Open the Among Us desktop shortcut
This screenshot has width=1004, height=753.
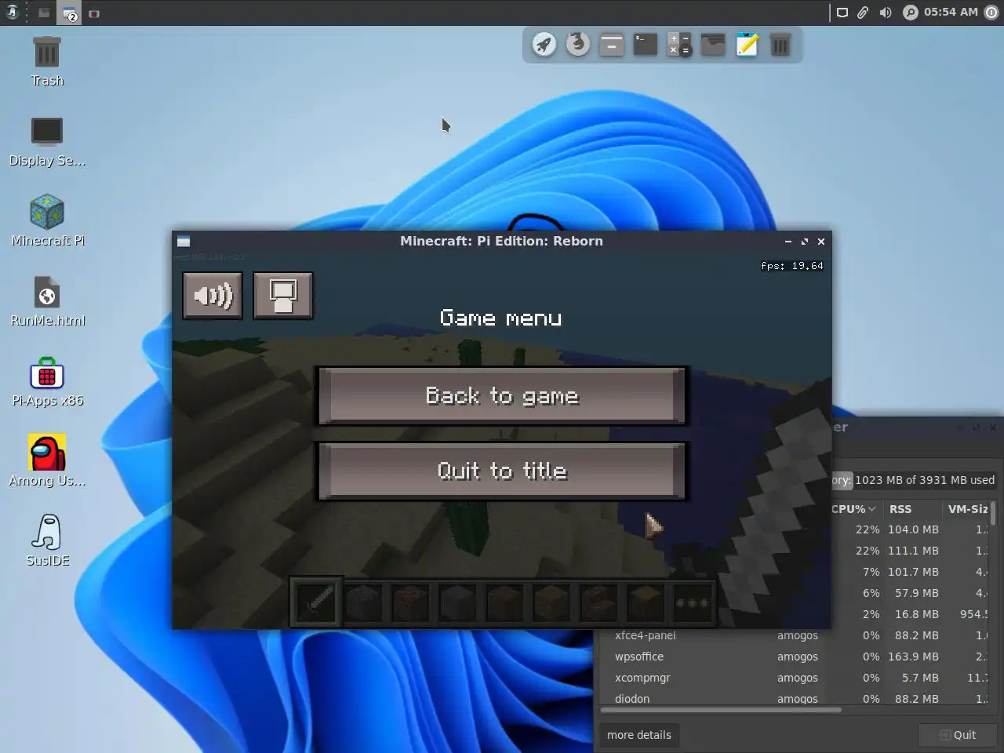click(x=47, y=461)
